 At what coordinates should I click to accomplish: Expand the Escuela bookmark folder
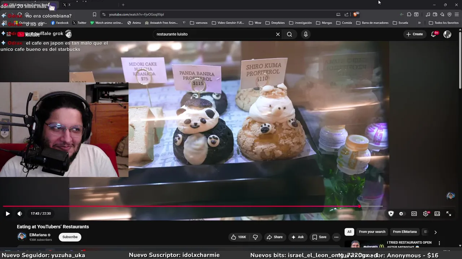click(x=400, y=23)
